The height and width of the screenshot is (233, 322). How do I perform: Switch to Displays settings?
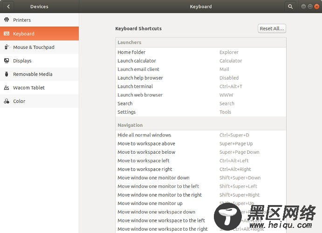tap(39, 61)
